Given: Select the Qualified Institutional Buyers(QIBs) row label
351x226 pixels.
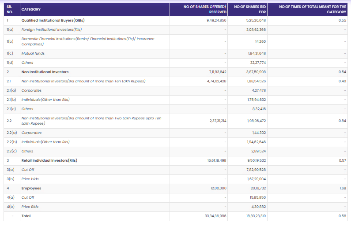Looking at the screenshot, I should click(x=53, y=20).
